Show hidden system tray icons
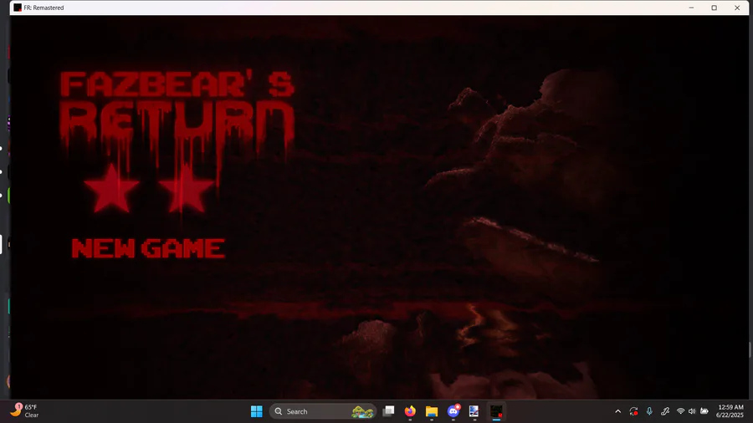Image resolution: width=753 pixels, height=423 pixels. click(x=618, y=411)
